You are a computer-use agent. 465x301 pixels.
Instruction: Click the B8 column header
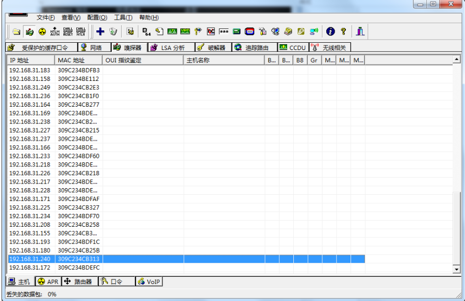pos(301,60)
